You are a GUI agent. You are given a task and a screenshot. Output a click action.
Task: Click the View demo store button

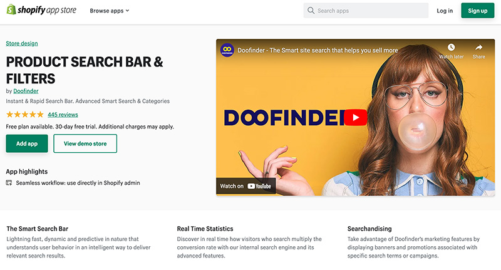pos(85,143)
